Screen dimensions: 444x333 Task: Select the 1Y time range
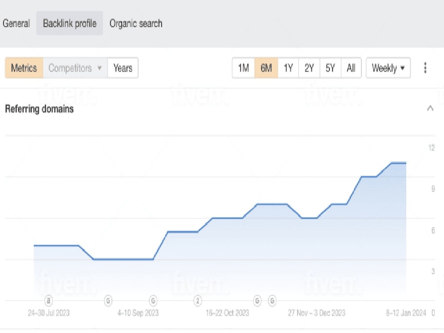point(288,68)
